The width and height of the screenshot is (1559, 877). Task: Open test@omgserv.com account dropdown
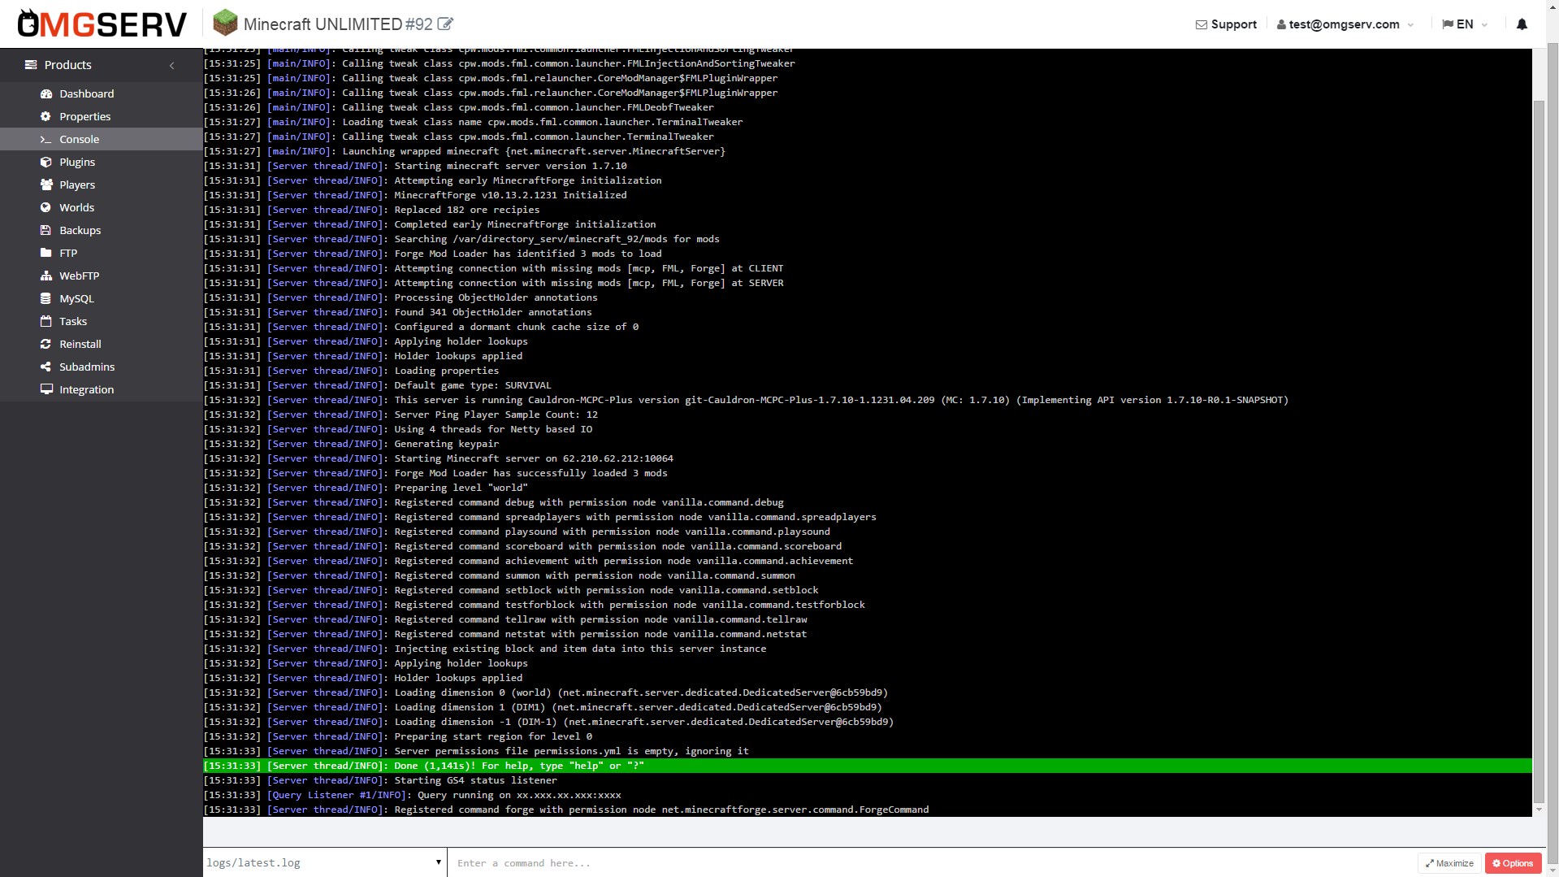(1345, 24)
